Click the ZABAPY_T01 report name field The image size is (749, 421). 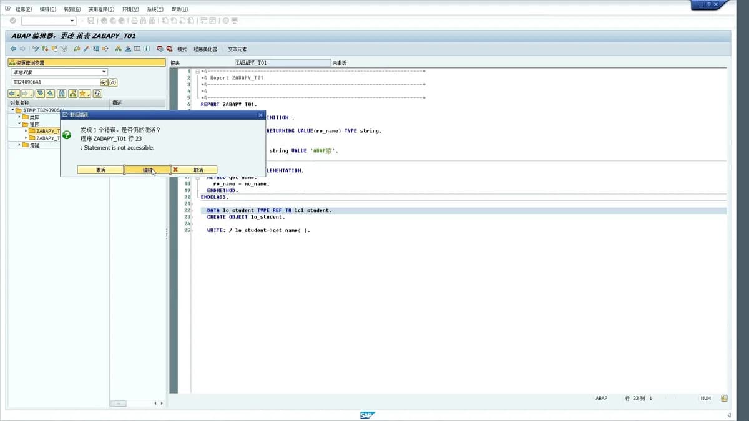coord(282,63)
